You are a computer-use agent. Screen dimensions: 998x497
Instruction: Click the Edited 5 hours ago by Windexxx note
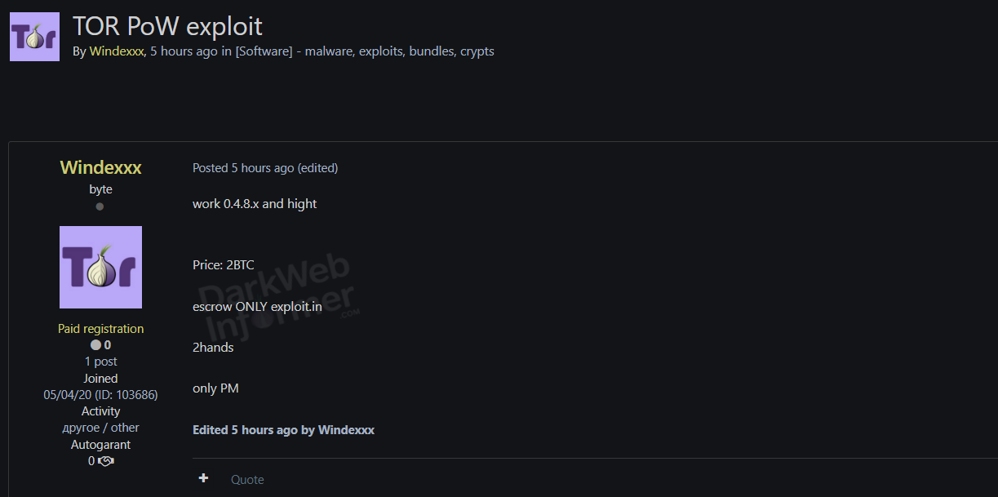283,429
